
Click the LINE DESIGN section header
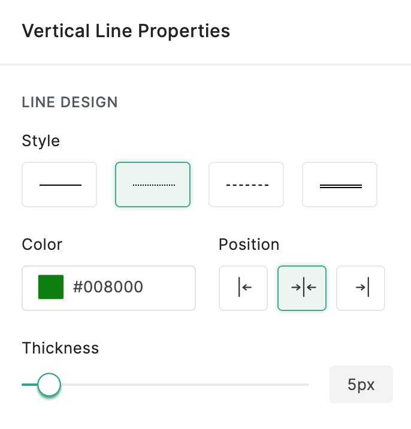[69, 102]
